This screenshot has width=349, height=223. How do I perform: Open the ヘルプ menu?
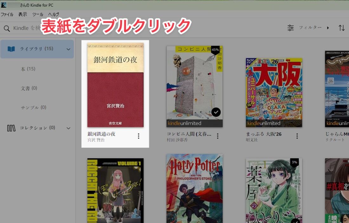tap(54, 15)
